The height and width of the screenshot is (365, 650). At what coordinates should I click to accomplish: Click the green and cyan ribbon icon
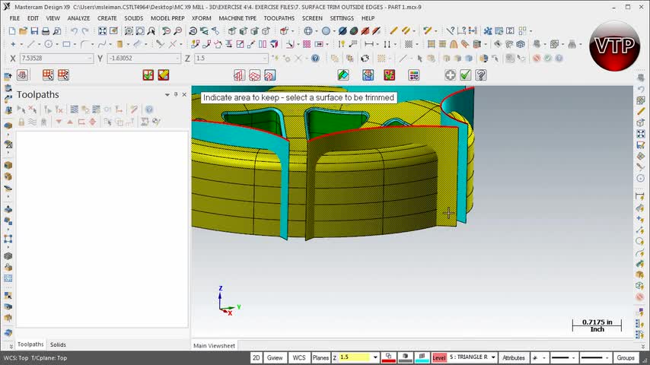[x=343, y=75]
